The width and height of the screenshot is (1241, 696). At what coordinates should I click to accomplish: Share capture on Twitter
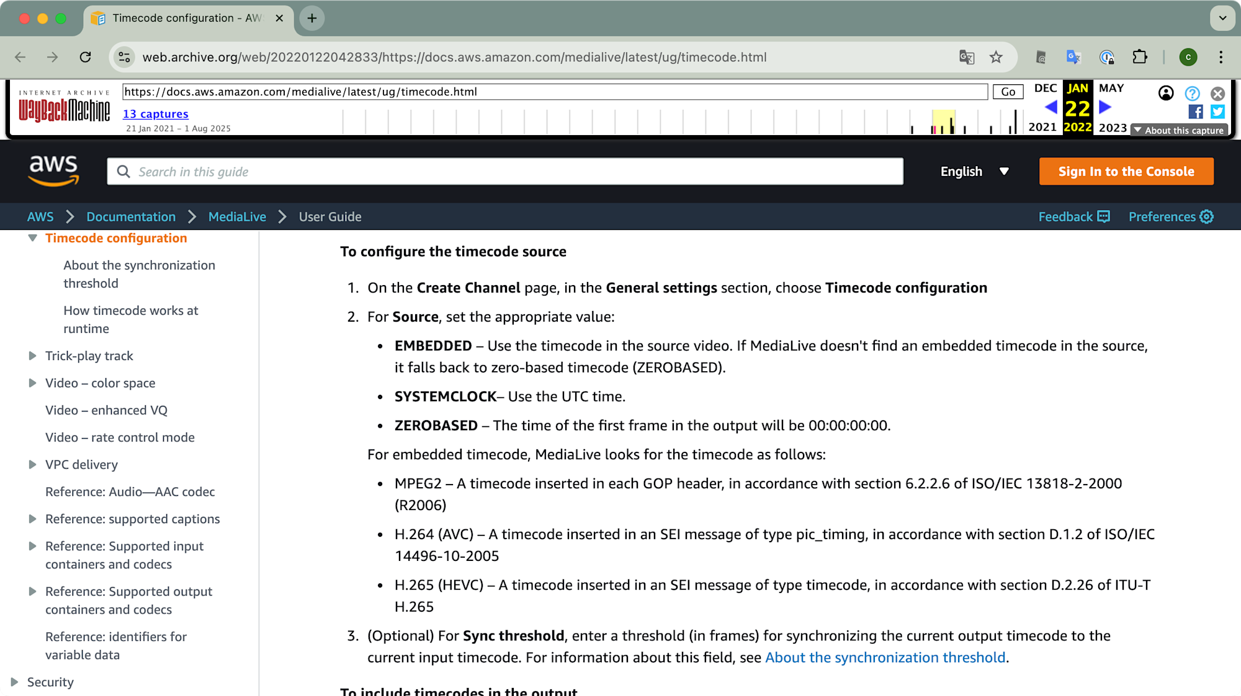tap(1217, 112)
